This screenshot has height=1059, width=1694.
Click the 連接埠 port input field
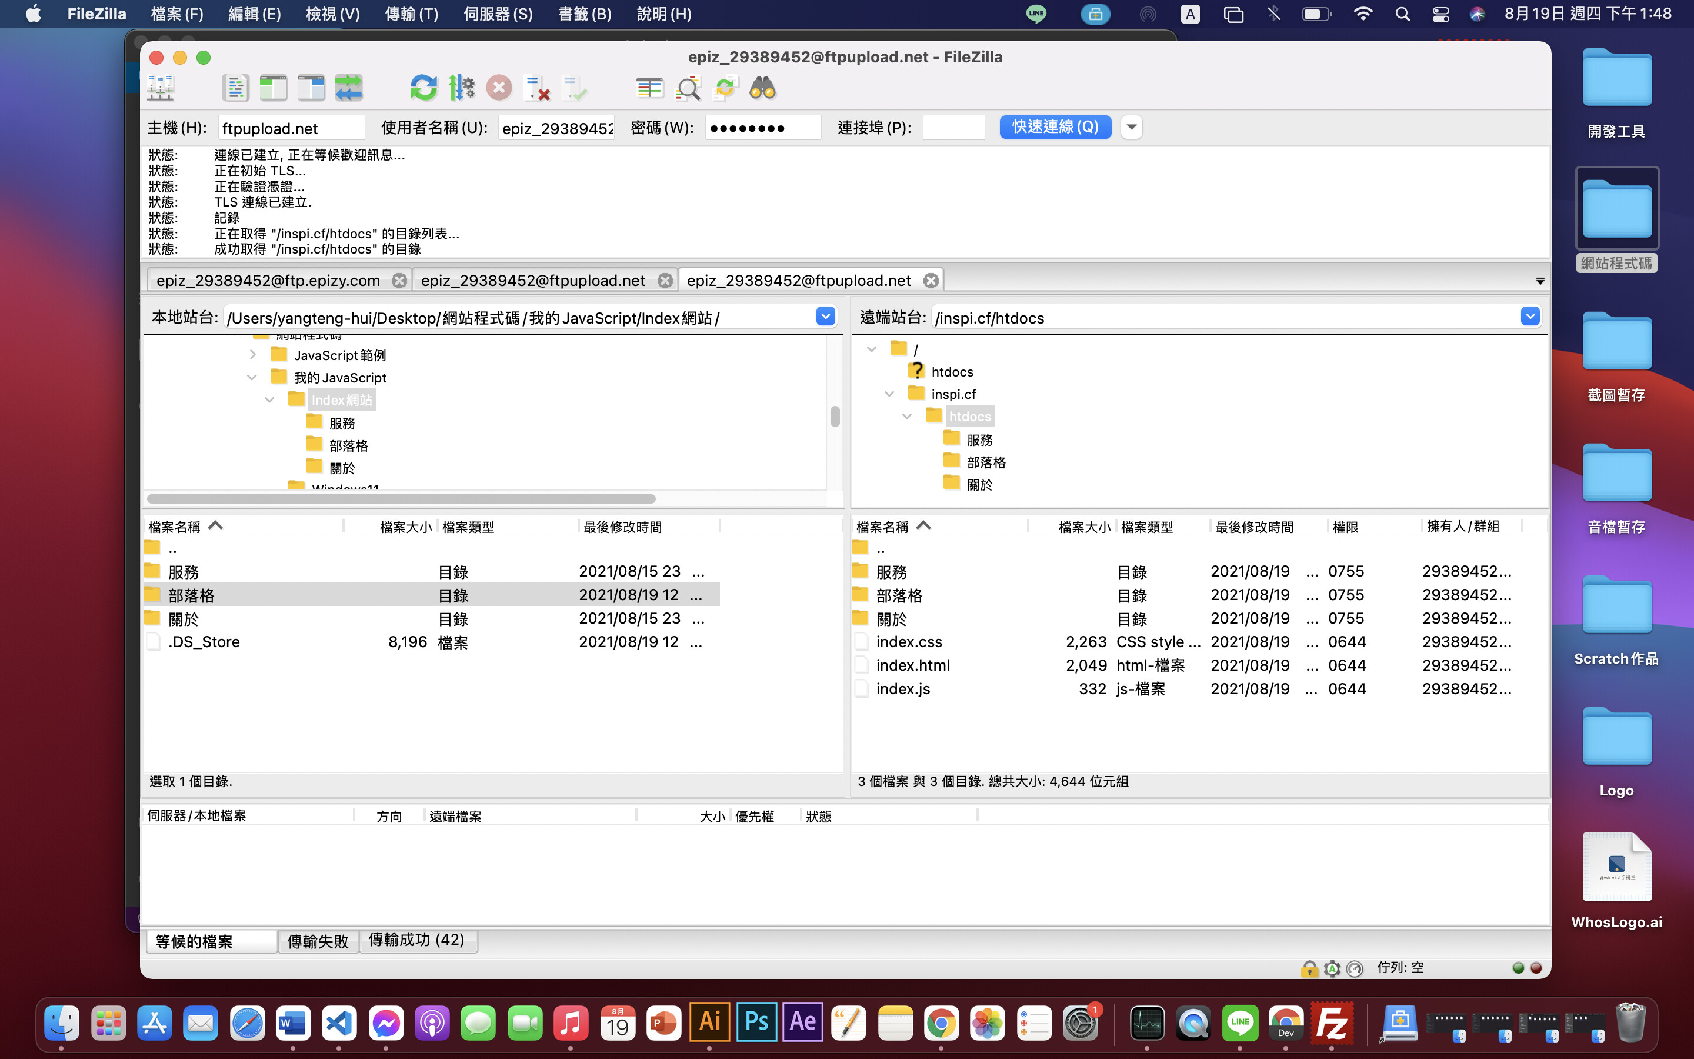coord(953,128)
